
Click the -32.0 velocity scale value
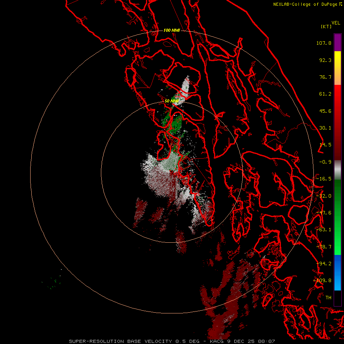tap(324, 196)
